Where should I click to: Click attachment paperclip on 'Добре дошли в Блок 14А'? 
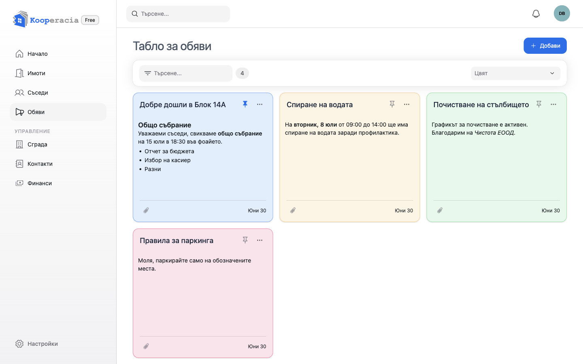pos(146,210)
